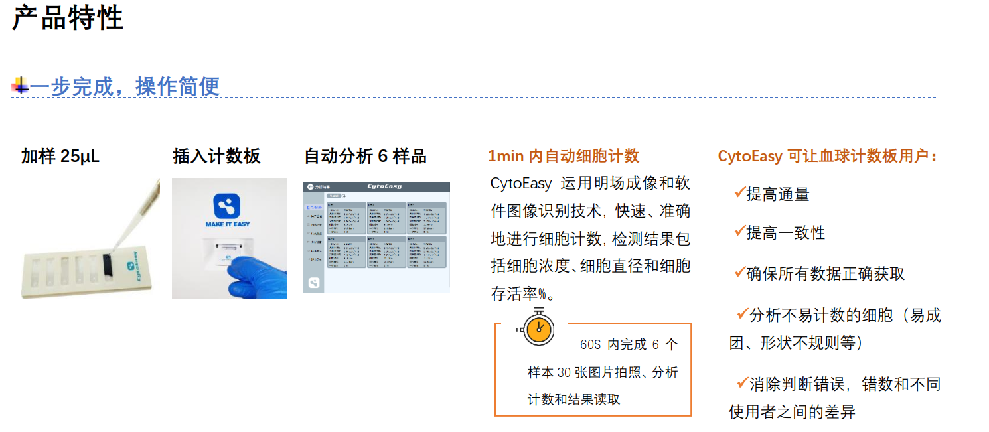Click the checkmark beside 提高一致性
This screenshot has width=989, height=432.
tap(739, 232)
